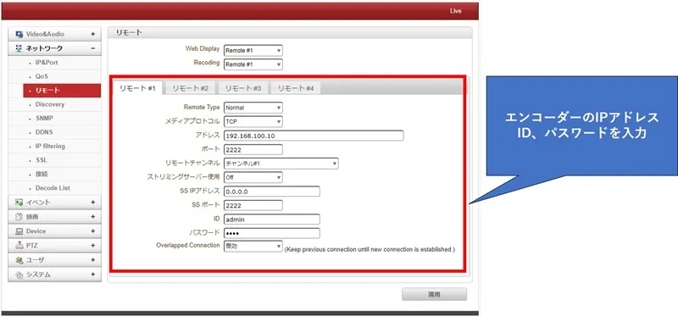Switch to the リモート #3 tab
Screen dimensions: 678x317
point(243,88)
